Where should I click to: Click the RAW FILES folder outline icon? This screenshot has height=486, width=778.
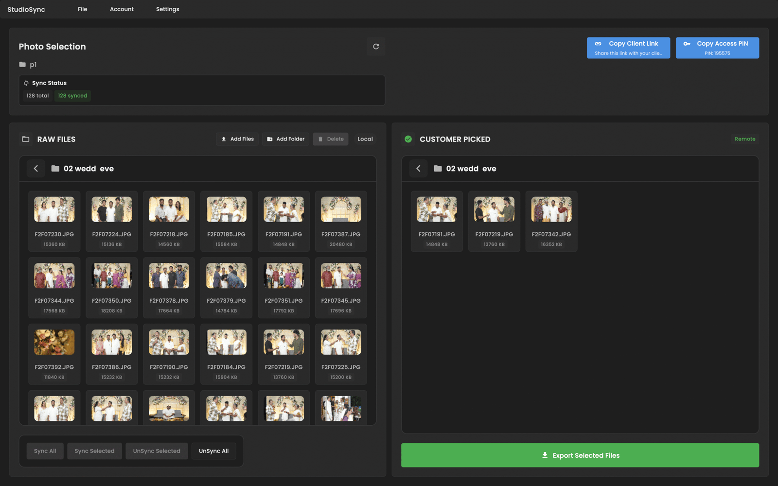[26, 139]
